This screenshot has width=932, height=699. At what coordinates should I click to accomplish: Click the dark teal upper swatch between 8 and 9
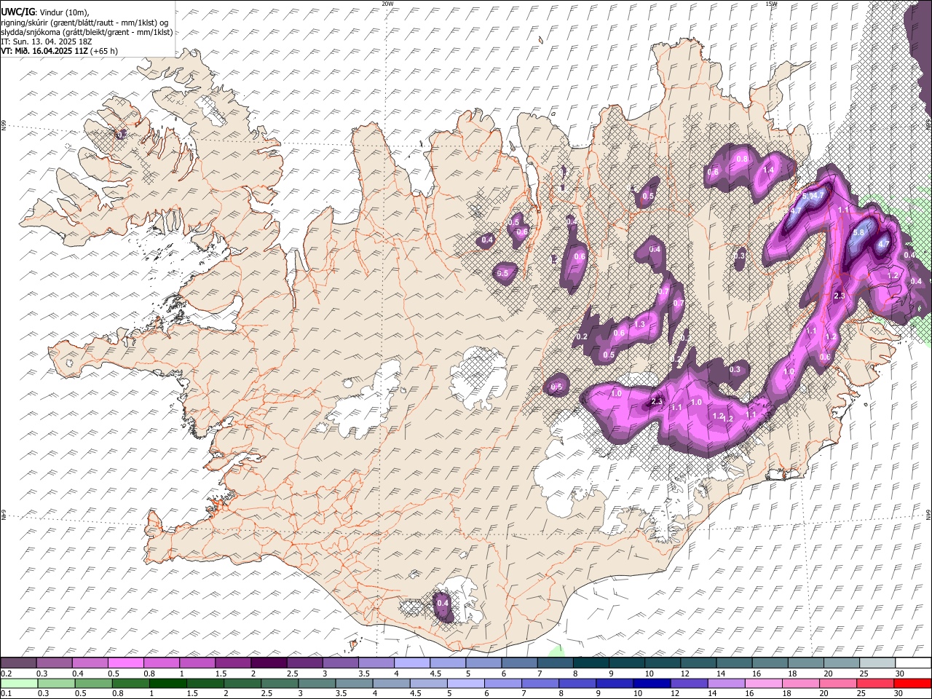(x=591, y=663)
